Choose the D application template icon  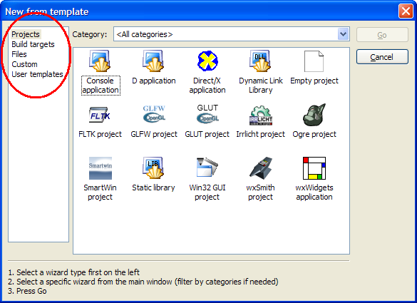pos(153,61)
